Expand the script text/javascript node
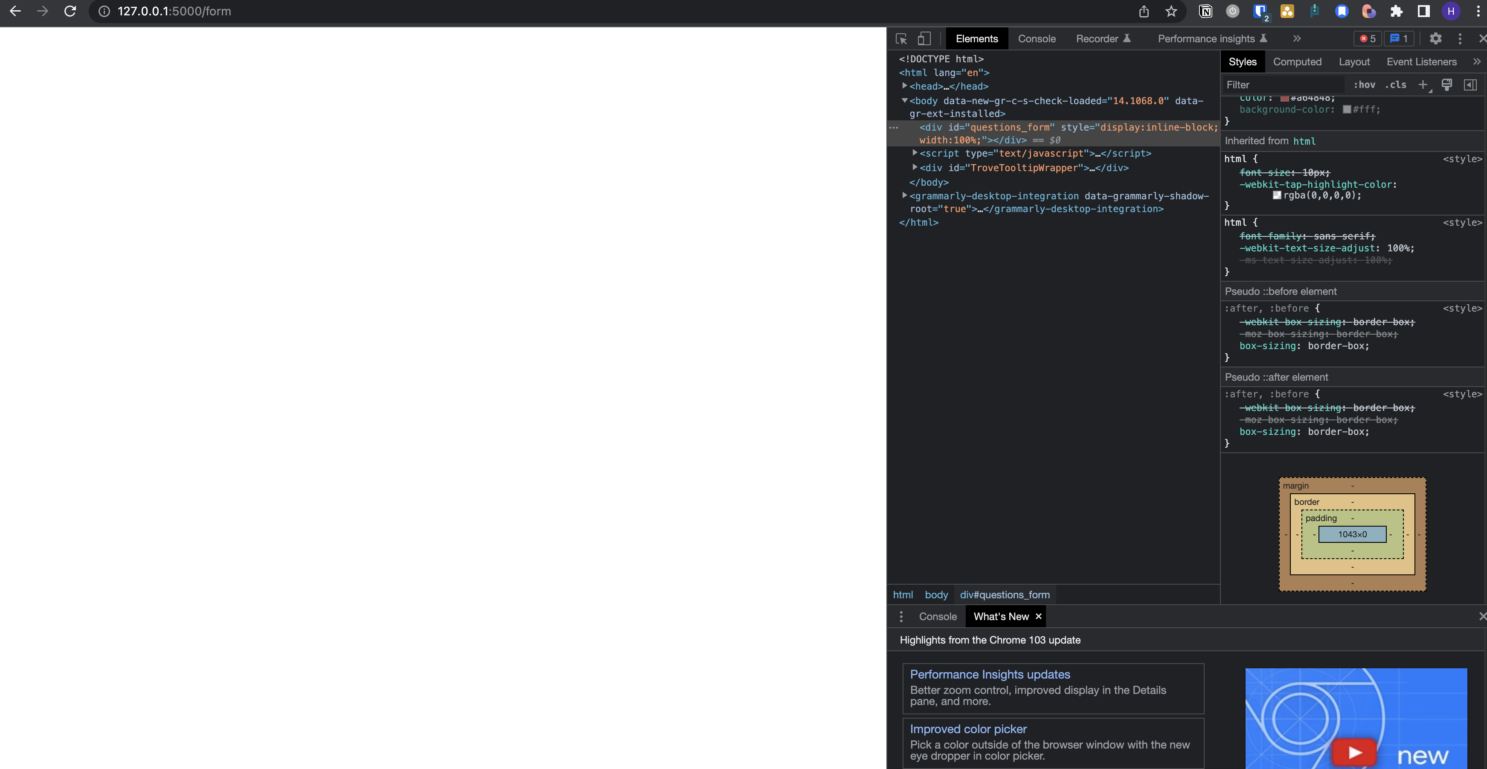Screen dimensions: 1487x769 (x=915, y=153)
